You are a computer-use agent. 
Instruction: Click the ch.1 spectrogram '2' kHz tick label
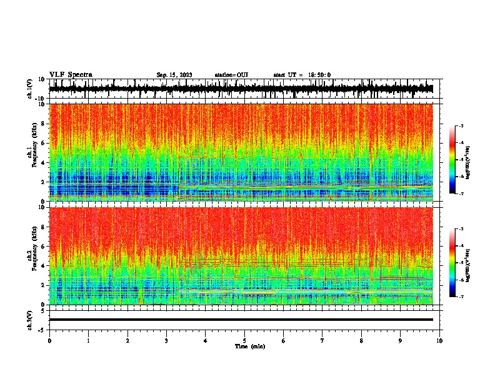[x=43, y=182]
